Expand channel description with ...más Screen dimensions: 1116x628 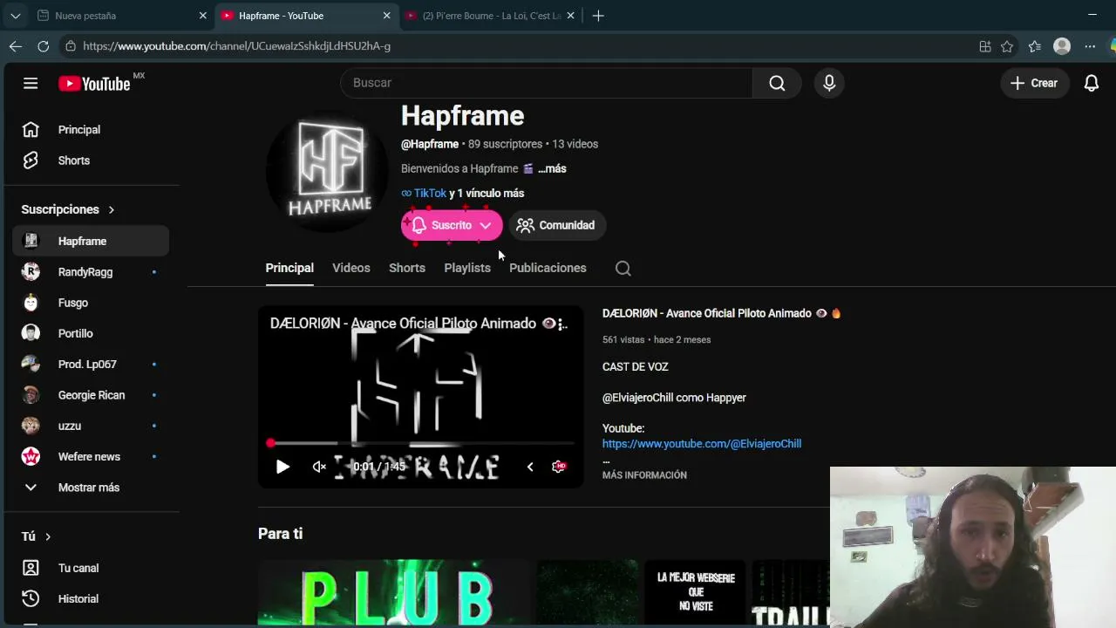552,169
